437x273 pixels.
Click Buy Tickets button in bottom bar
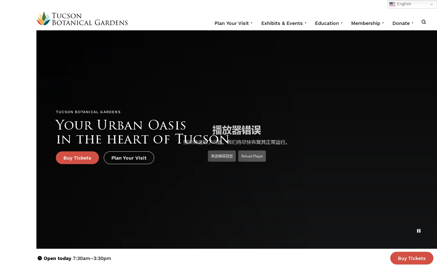[412, 258]
